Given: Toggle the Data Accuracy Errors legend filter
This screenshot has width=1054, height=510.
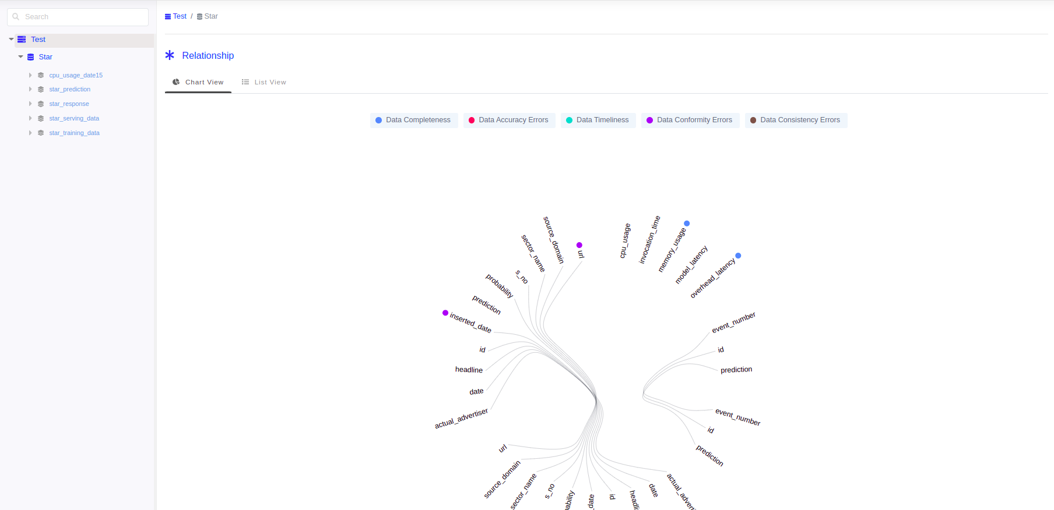Looking at the screenshot, I should 510,121.
